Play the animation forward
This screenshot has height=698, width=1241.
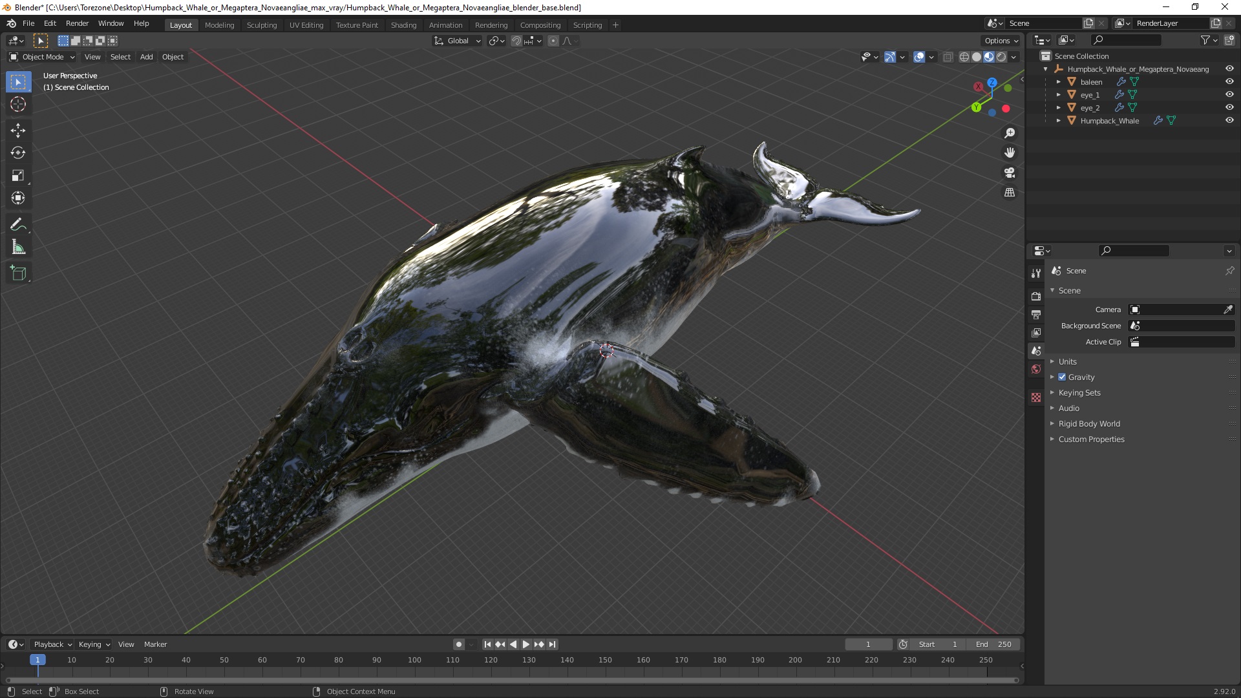click(x=526, y=644)
